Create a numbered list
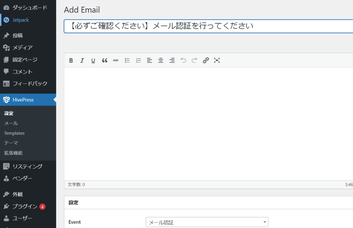 click(138, 60)
